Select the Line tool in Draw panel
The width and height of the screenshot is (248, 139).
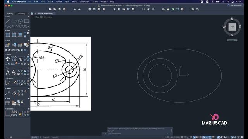tap(8, 21)
